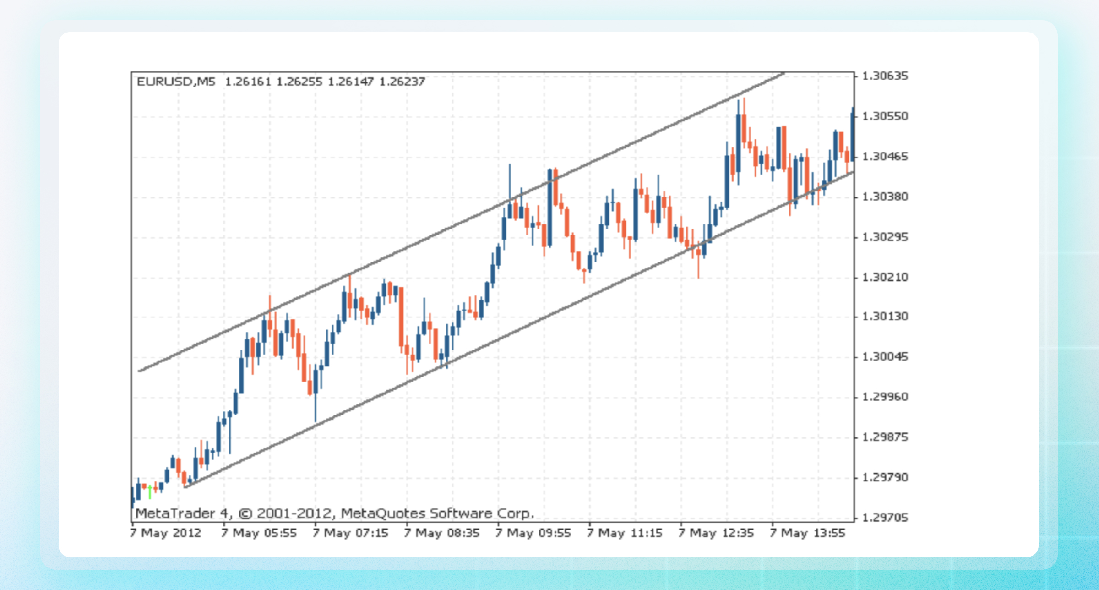Image resolution: width=1099 pixels, height=590 pixels.
Task: Click the 1.29705 price axis label
Action: coord(885,518)
